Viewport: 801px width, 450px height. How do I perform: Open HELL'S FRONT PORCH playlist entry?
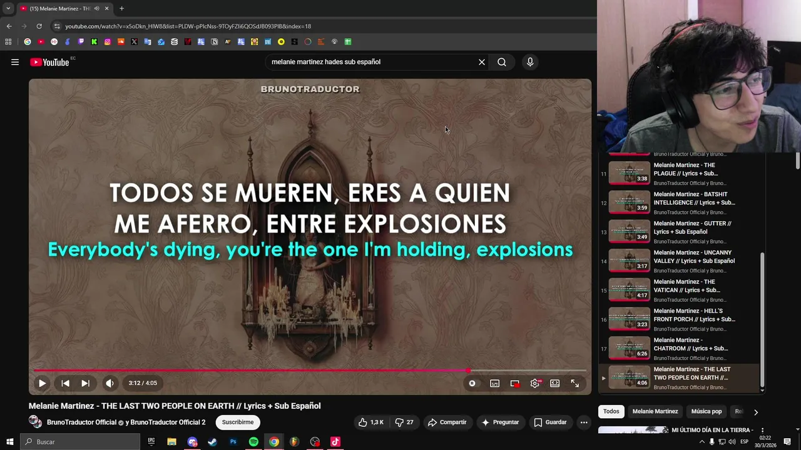coord(679,319)
